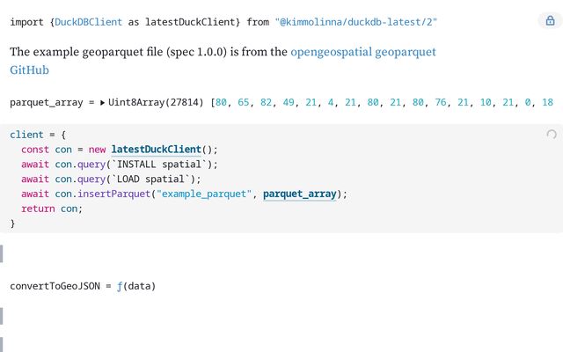The image size is (563, 352).
Task: Click the bottom-most cell gutter bar
Action: click(x=2, y=344)
